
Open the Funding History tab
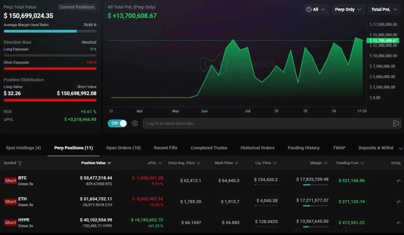tap(304, 148)
